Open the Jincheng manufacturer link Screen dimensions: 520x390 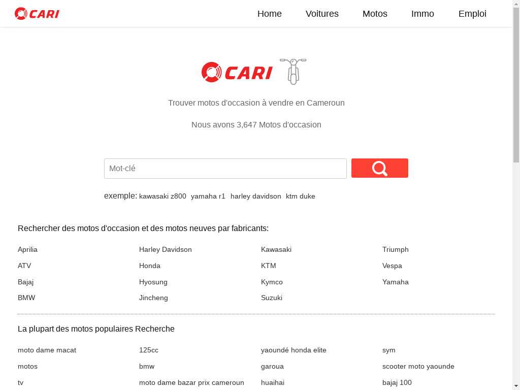coord(153,298)
